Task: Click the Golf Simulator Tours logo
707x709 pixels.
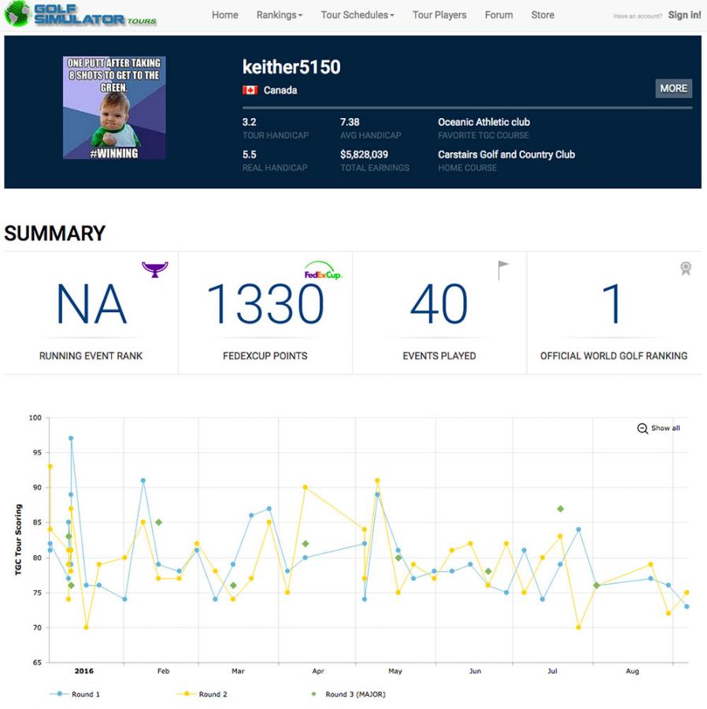Action: point(80,15)
